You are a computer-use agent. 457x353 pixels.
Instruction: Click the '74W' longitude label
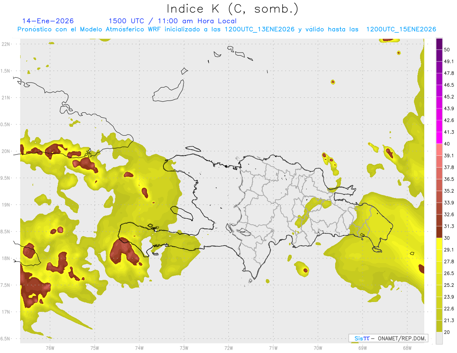(139, 348)
